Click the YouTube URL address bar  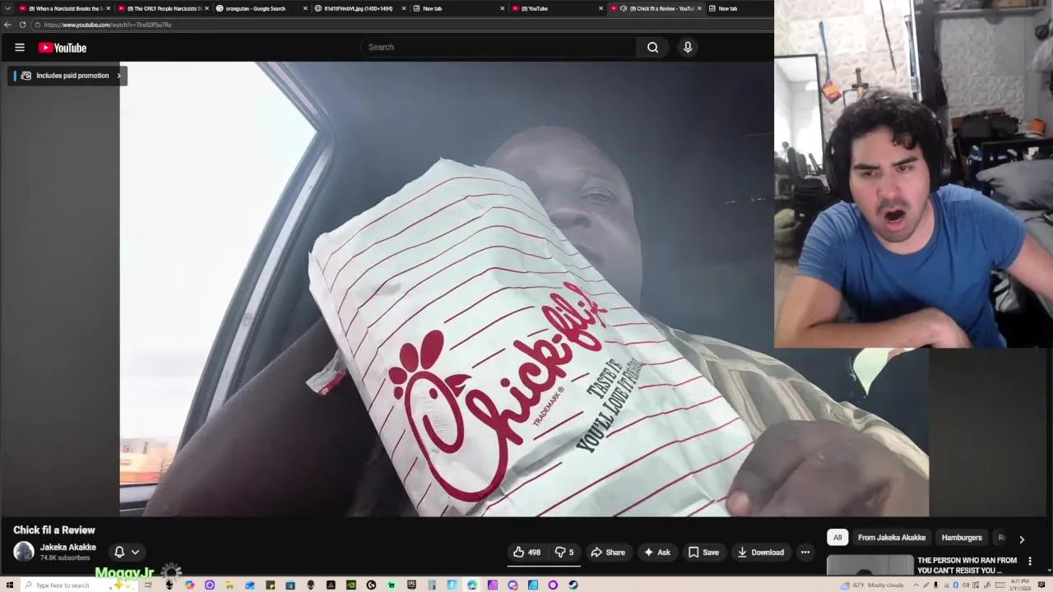coord(403,25)
